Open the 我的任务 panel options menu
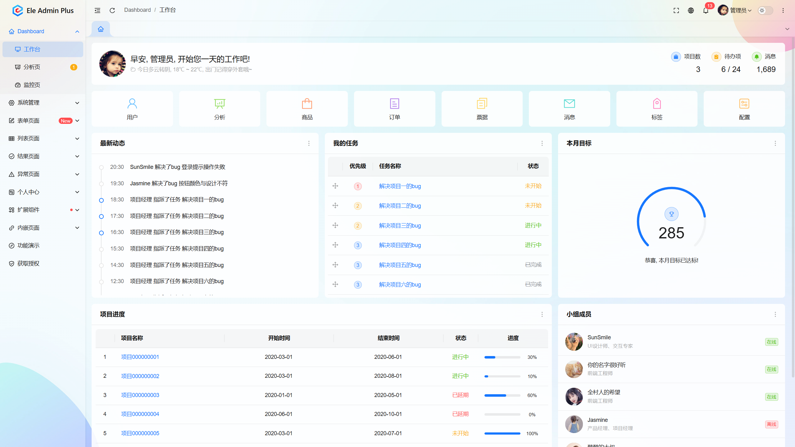Image resolution: width=795 pixels, height=447 pixels. pyautogui.click(x=542, y=143)
